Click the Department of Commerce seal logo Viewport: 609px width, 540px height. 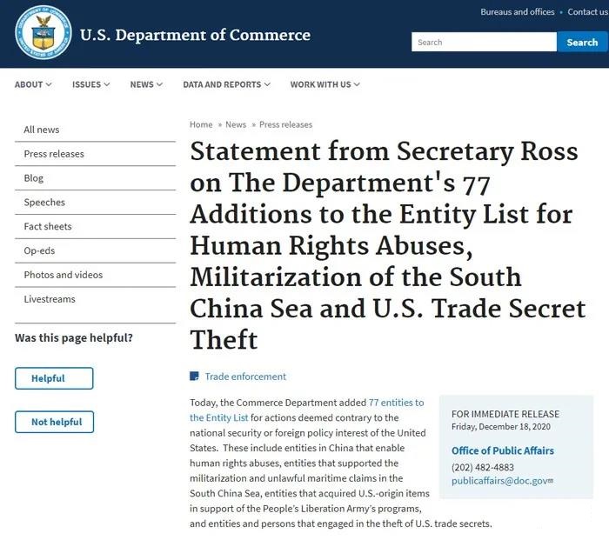coord(43,33)
